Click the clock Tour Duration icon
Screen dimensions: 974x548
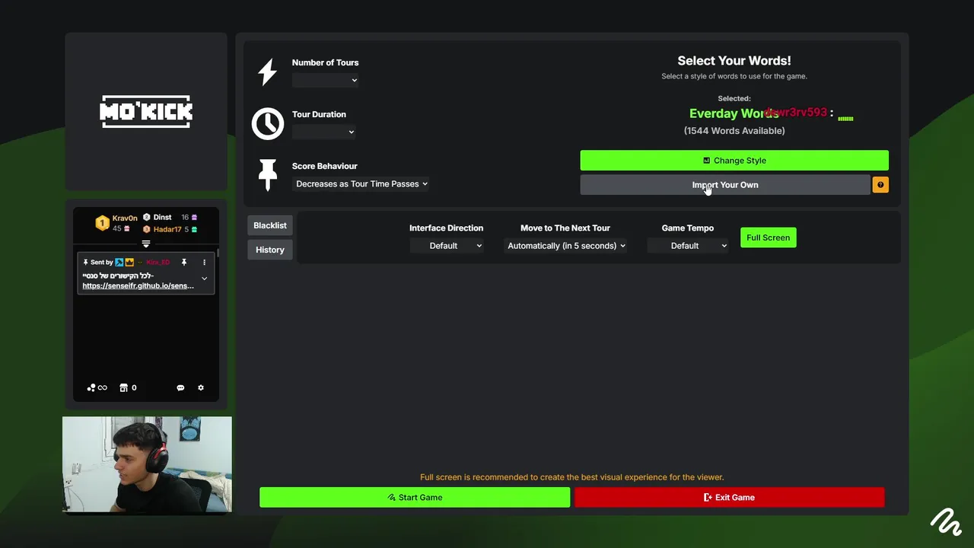coord(268,123)
